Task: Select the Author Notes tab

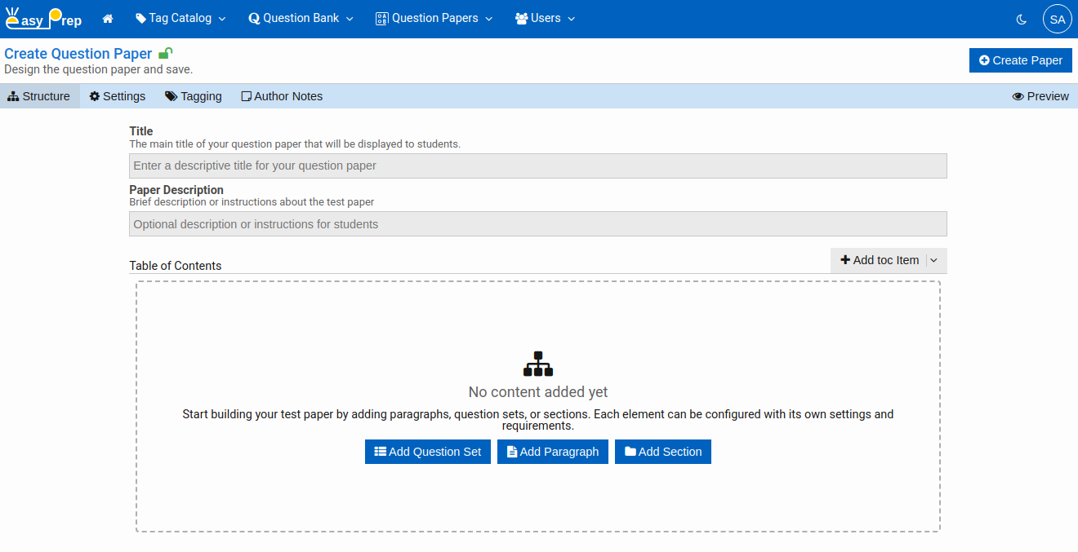Action: click(x=282, y=96)
